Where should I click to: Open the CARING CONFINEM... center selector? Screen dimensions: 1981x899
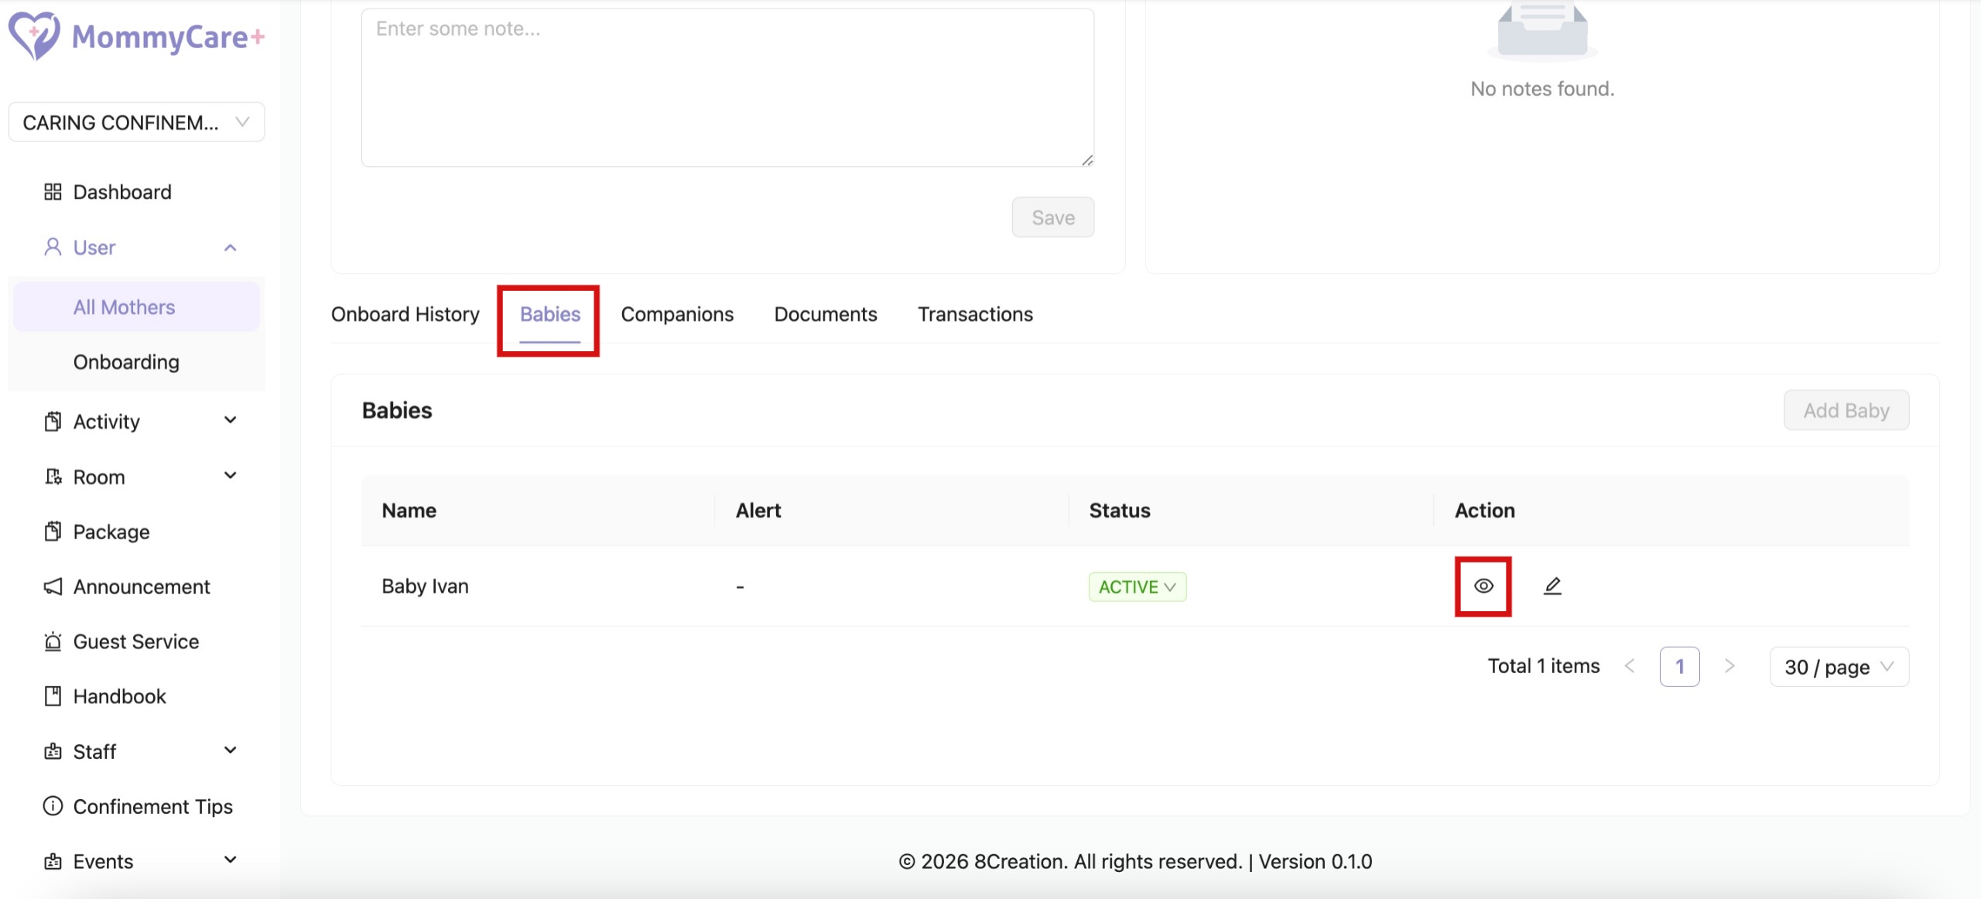pyautogui.click(x=136, y=122)
